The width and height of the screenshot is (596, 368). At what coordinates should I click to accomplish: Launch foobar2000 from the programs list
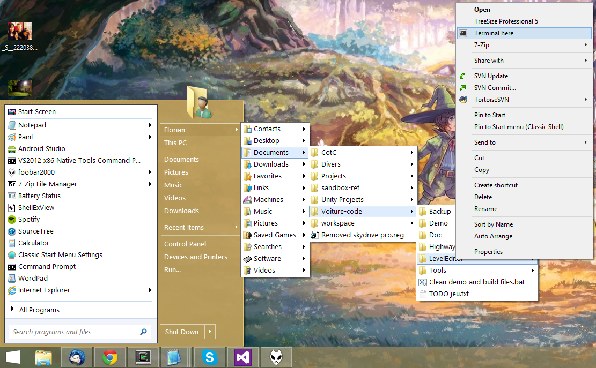[x=36, y=172]
